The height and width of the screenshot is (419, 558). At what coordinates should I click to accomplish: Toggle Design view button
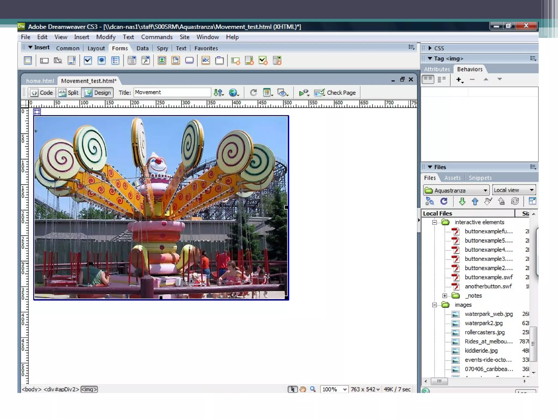tap(98, 93)
